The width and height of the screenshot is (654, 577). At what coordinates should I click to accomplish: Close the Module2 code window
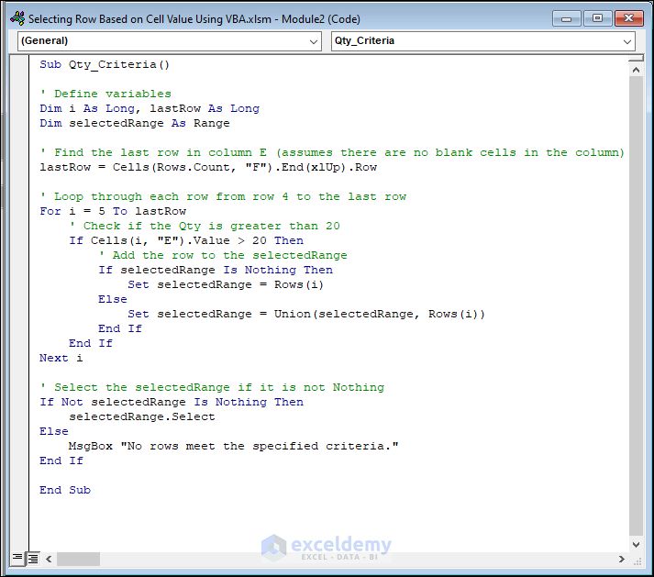click(x=629, y=18)
